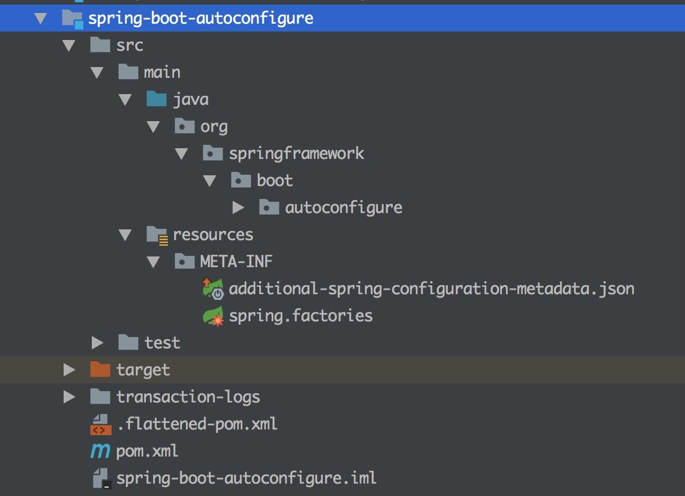Click the spring.factories leaf icon
Viewport: 685px width, 496px height.
click(213, 316)
